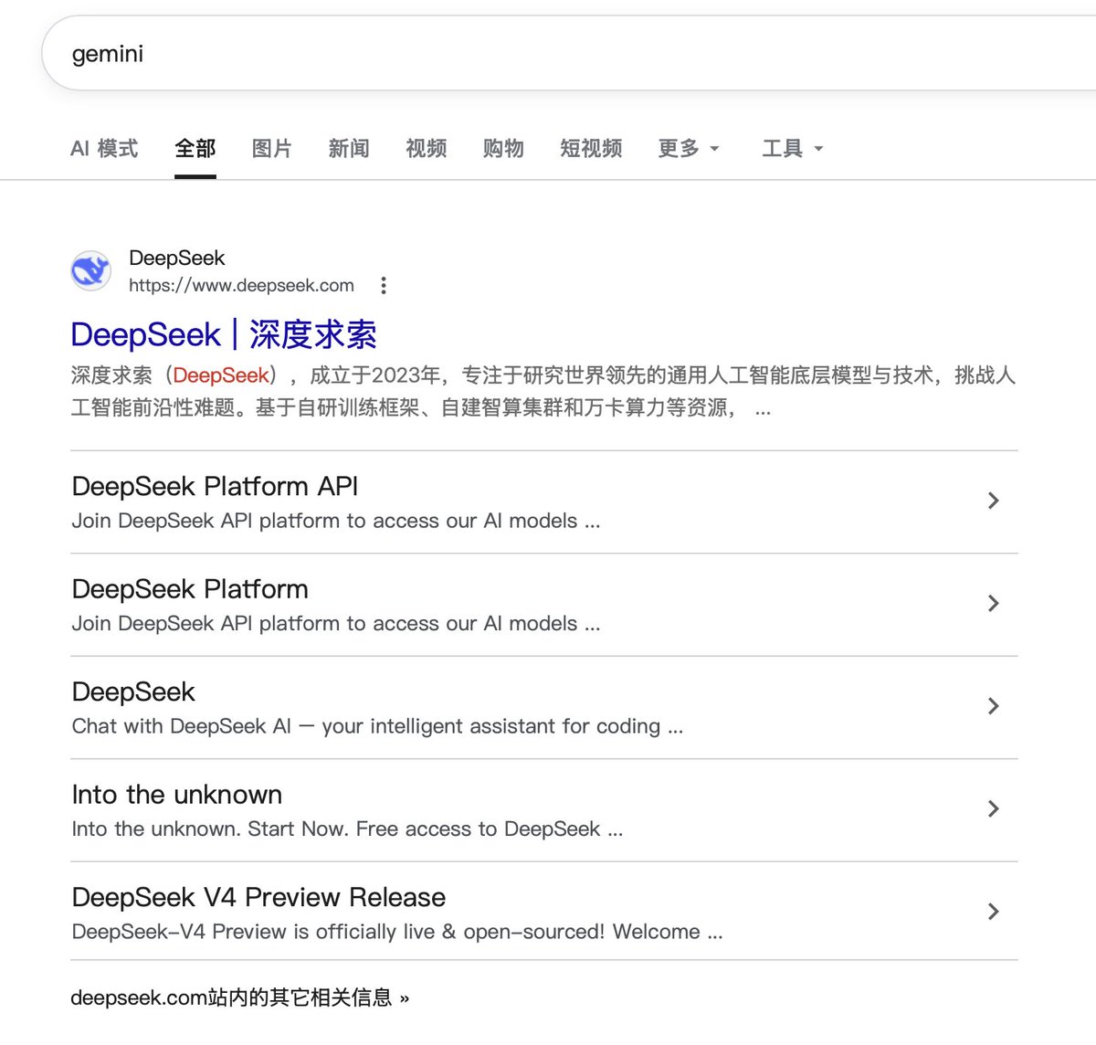This screenshot has height=1045, width=1096.
Task: Click the 深度求索 description snippet text
Action: point(543,391)
